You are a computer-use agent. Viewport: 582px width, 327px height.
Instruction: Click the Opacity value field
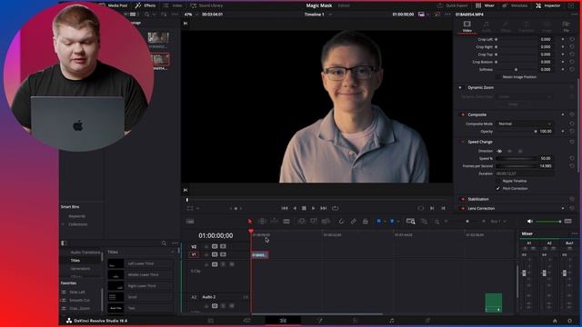(546, 131)
